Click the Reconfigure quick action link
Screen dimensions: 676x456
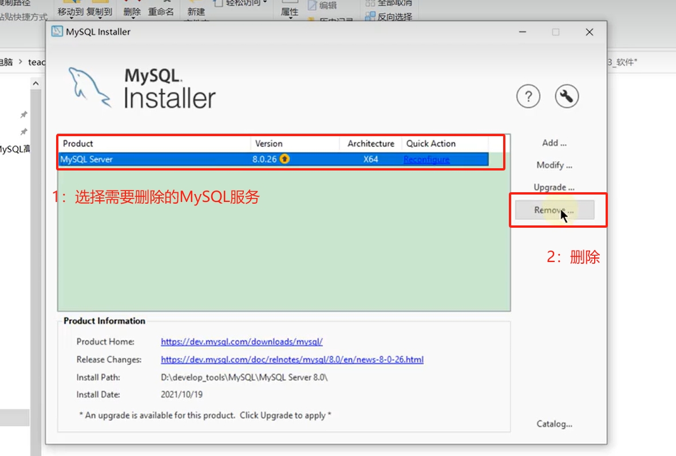(x=426, y=160)
